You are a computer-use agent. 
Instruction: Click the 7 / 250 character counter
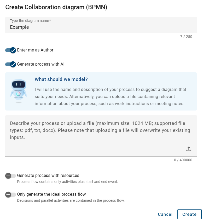pos(186,37)
